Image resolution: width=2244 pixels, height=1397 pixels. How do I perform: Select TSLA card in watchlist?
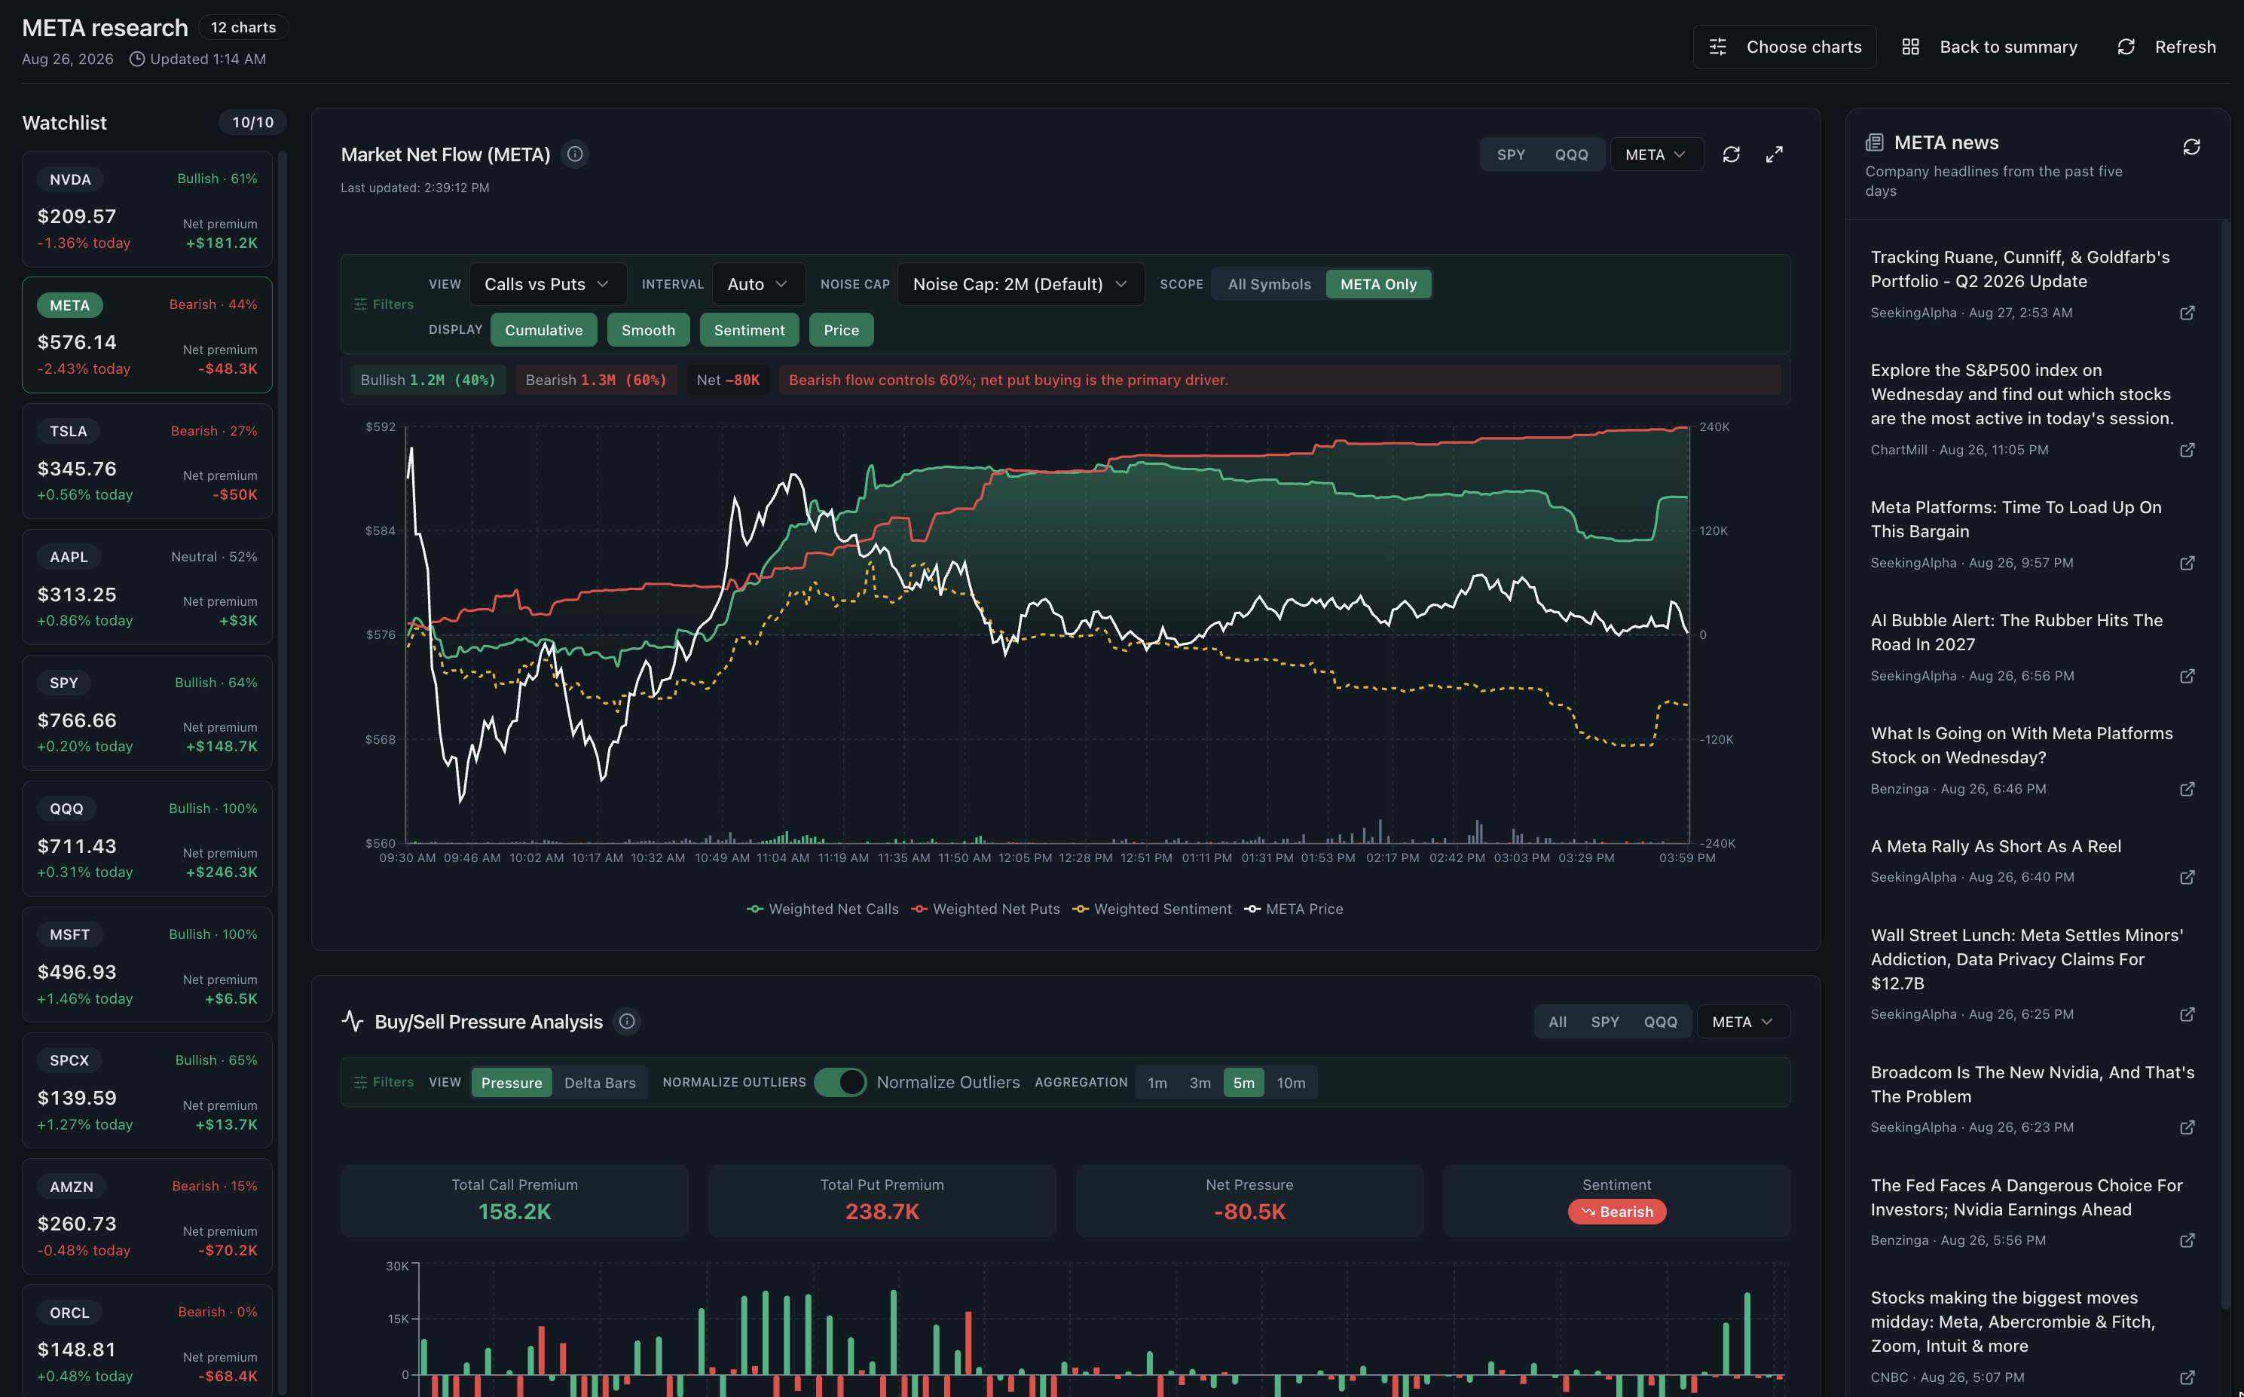click(147, 461)
